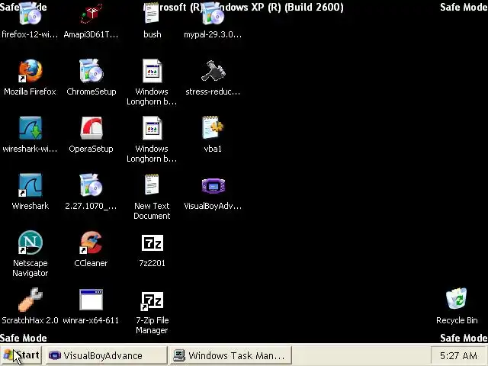Open the Recycle Bin

coord(457,299)
